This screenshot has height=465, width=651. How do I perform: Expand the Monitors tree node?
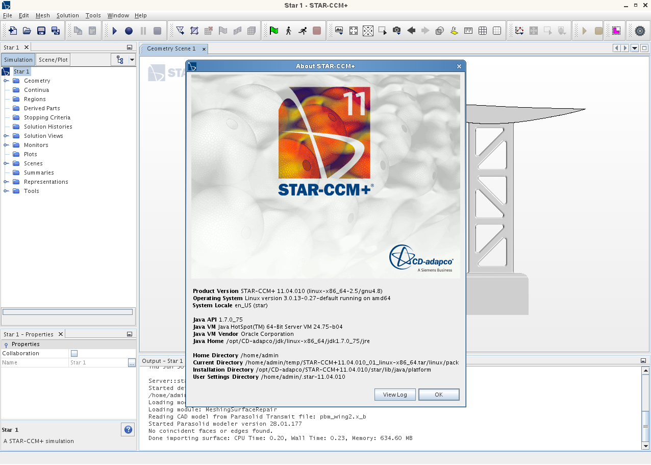coord(6,145)
